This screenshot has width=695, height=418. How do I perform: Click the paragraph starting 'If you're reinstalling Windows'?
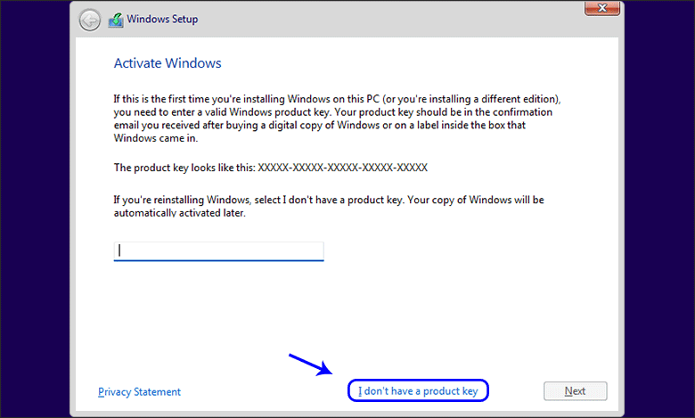coord(329,206)
